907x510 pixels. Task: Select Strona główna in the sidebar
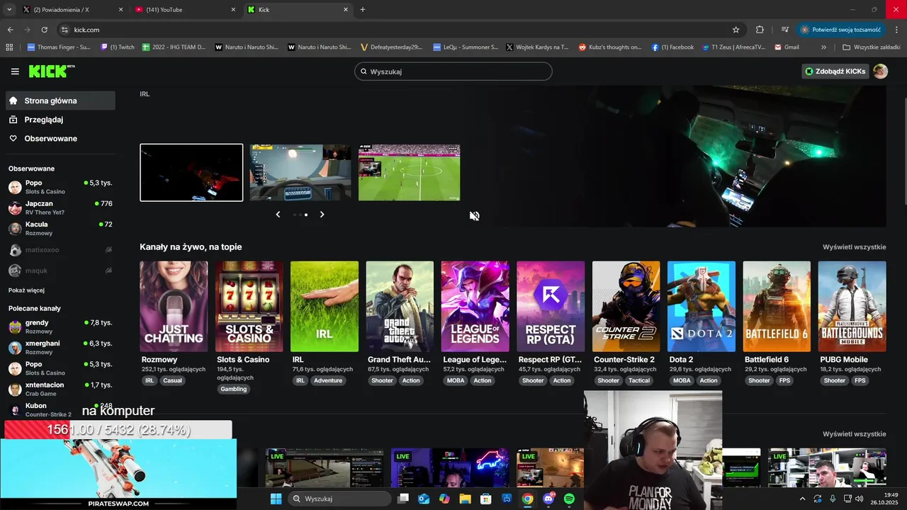(60, 101)
